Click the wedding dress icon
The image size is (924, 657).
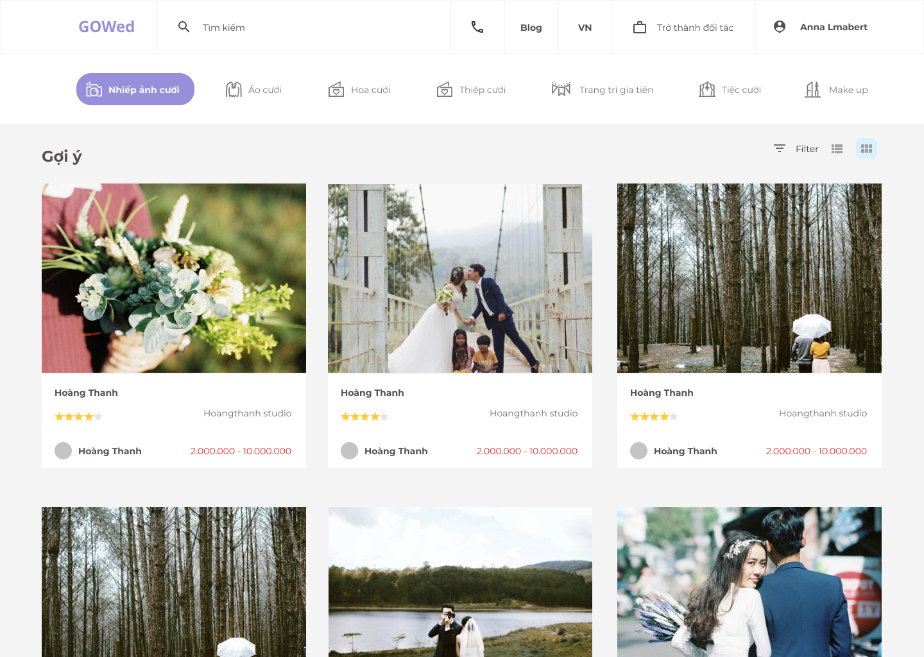click(234, 89)
